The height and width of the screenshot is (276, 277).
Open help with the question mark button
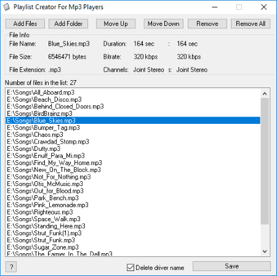click(x=11, y=267)
